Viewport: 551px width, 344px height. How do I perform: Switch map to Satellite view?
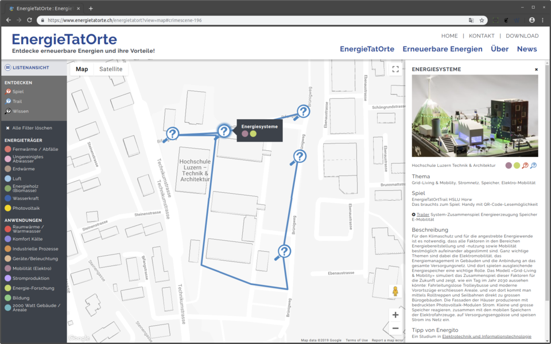pos(111,69)
